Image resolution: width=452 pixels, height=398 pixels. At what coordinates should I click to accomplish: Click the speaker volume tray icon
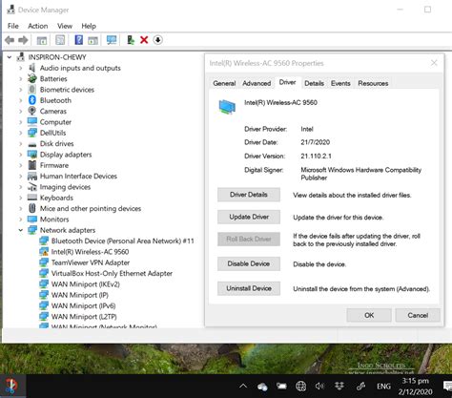pos(319,387)
